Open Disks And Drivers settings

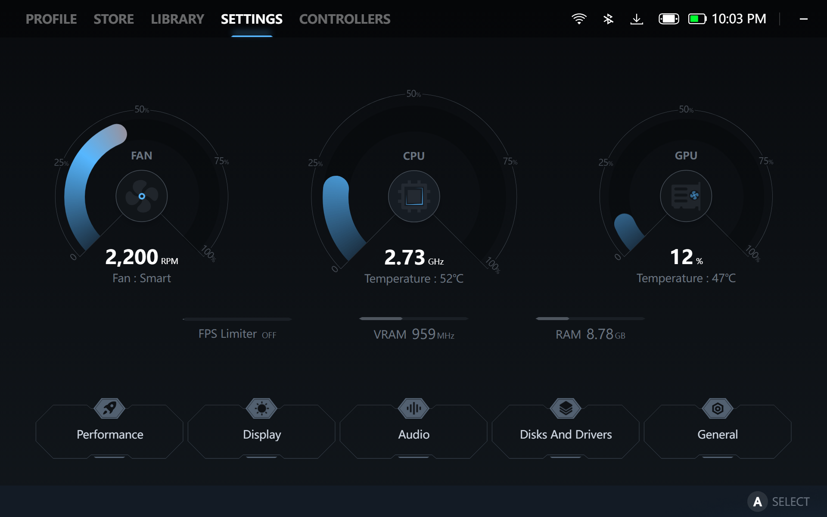click(x=566, y=434)
